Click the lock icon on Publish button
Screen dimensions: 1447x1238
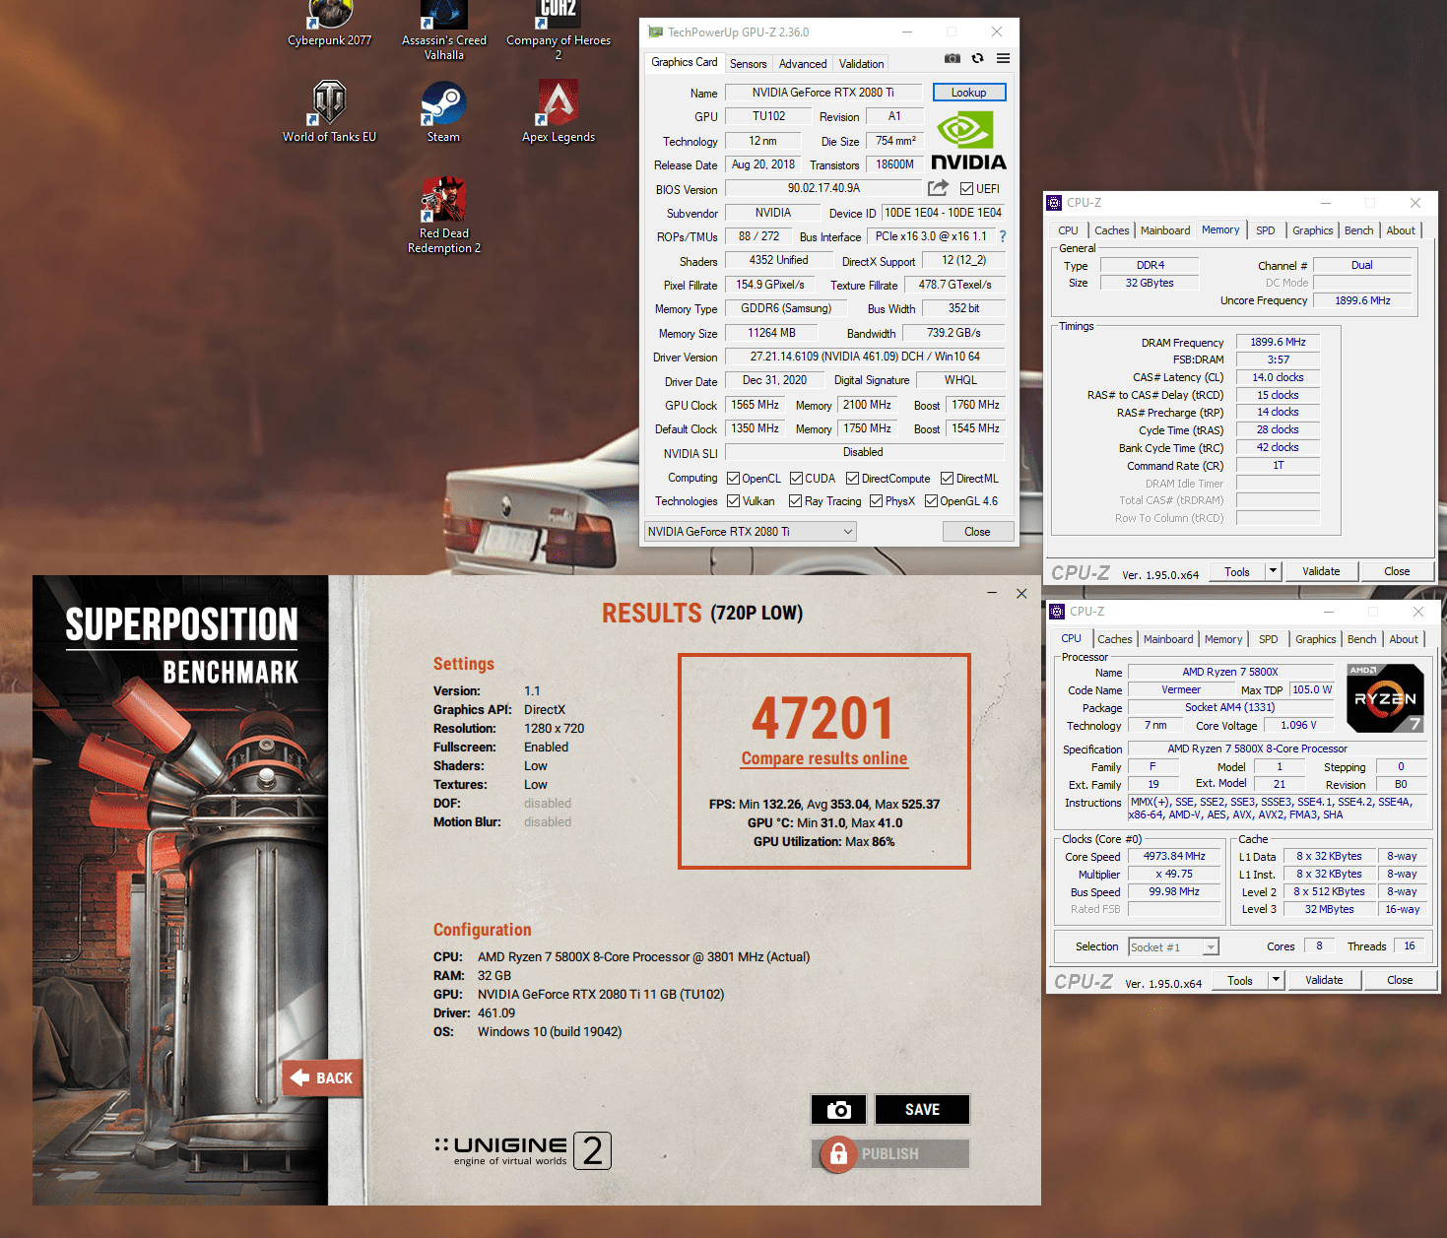[x=838, y=1153]
